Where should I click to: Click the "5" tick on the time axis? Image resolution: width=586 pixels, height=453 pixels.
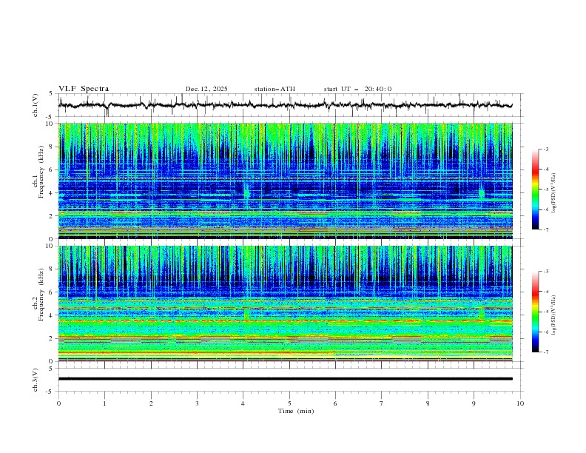click(x=289, y=403)
